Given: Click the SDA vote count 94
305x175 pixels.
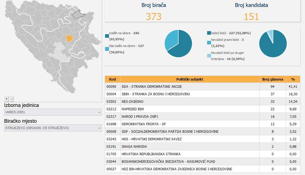Looking at the screenshot, I should coord(273,86).
